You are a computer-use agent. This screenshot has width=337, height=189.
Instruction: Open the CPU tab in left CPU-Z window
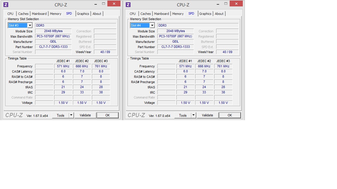10,14
